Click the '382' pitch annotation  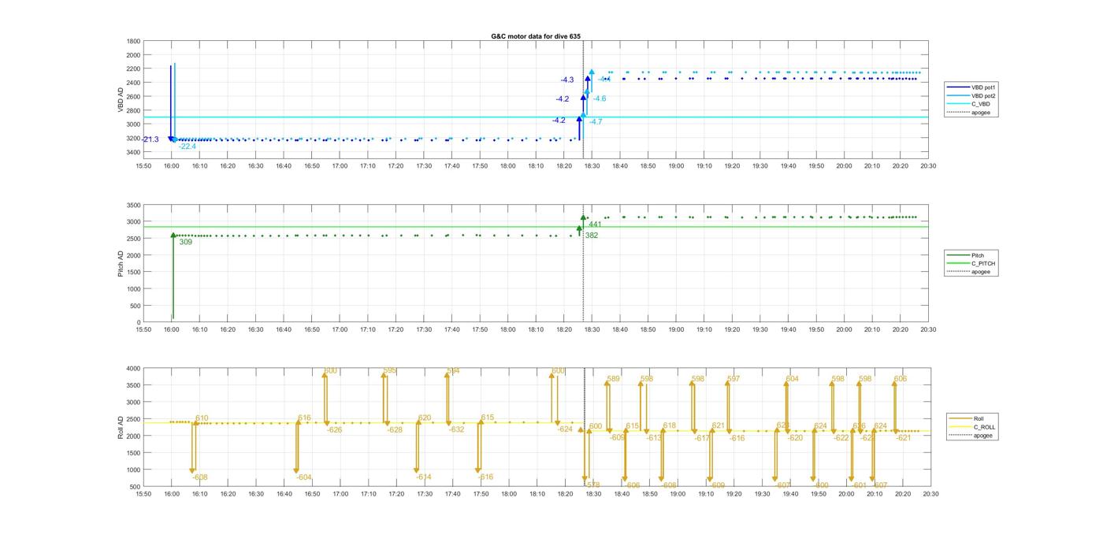pos(592,236)
